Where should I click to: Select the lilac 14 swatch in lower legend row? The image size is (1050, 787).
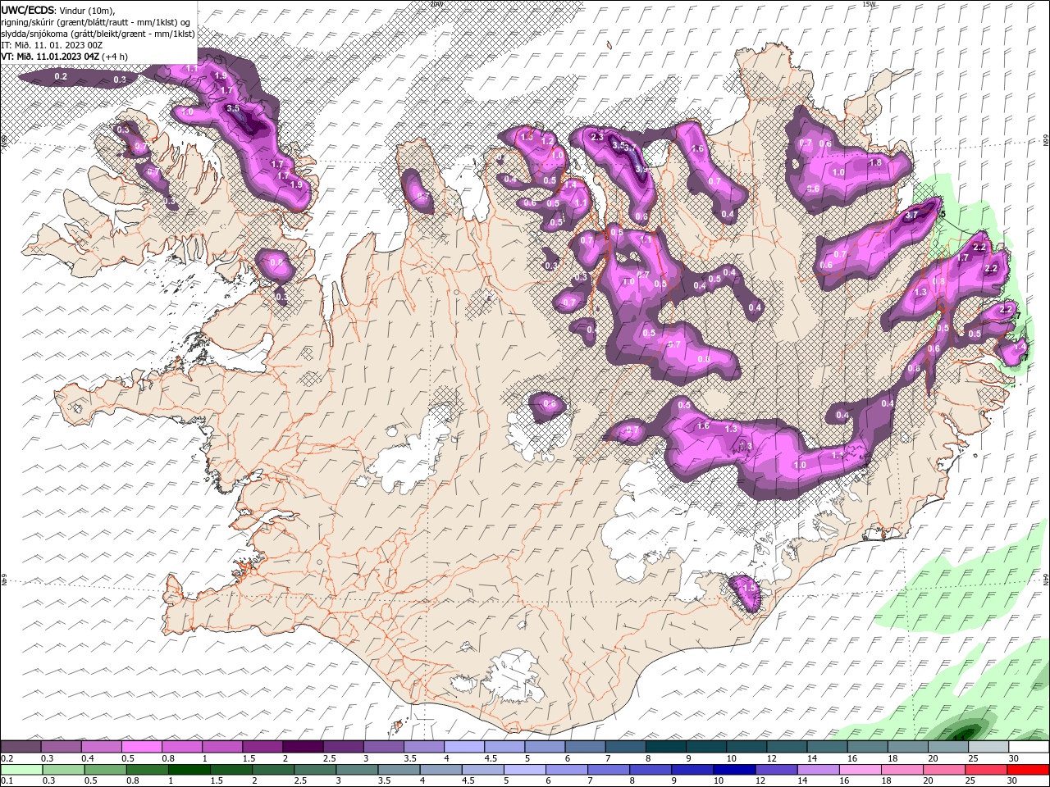pyautogui.click(x=819, y=770)
